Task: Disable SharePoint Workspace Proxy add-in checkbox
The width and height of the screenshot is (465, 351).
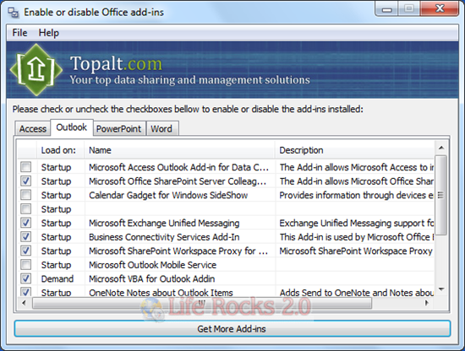Action: point(26,251)
